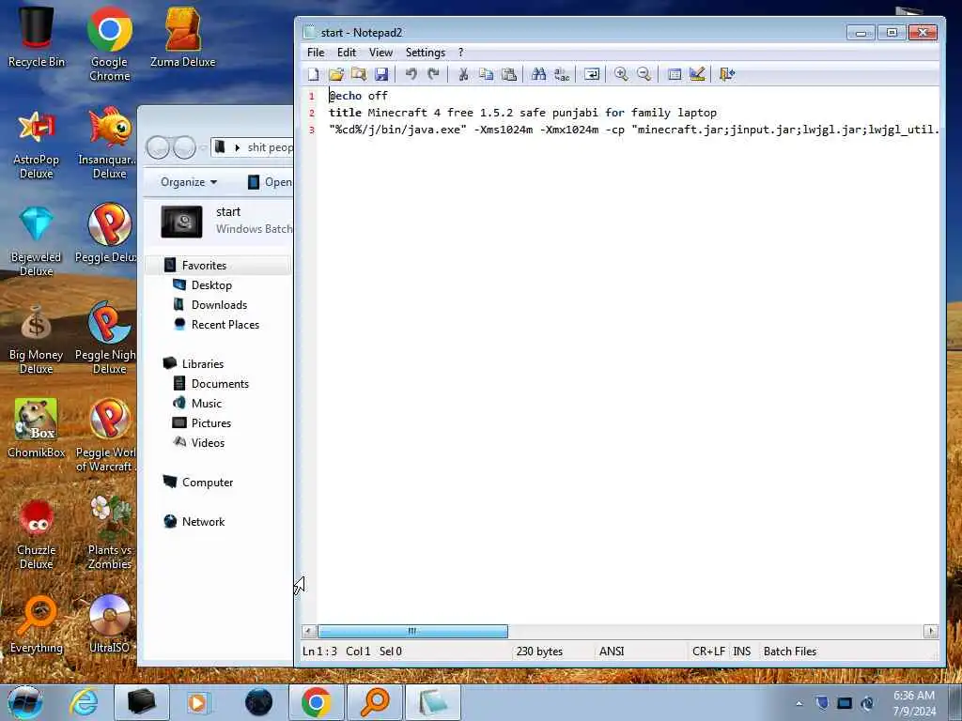
Task: Open Find with the binoculars icon
Action: pos(538,75)
